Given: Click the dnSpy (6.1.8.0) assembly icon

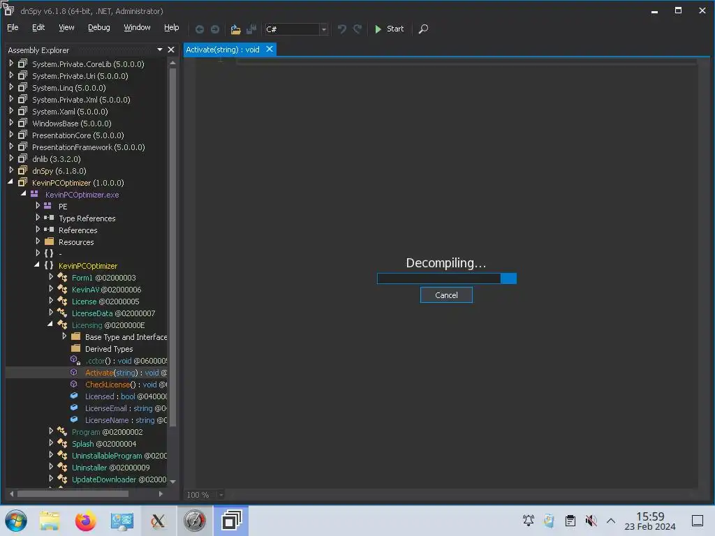Looking at the screenshot, I should pyautogui.click(x=22, y=170).
